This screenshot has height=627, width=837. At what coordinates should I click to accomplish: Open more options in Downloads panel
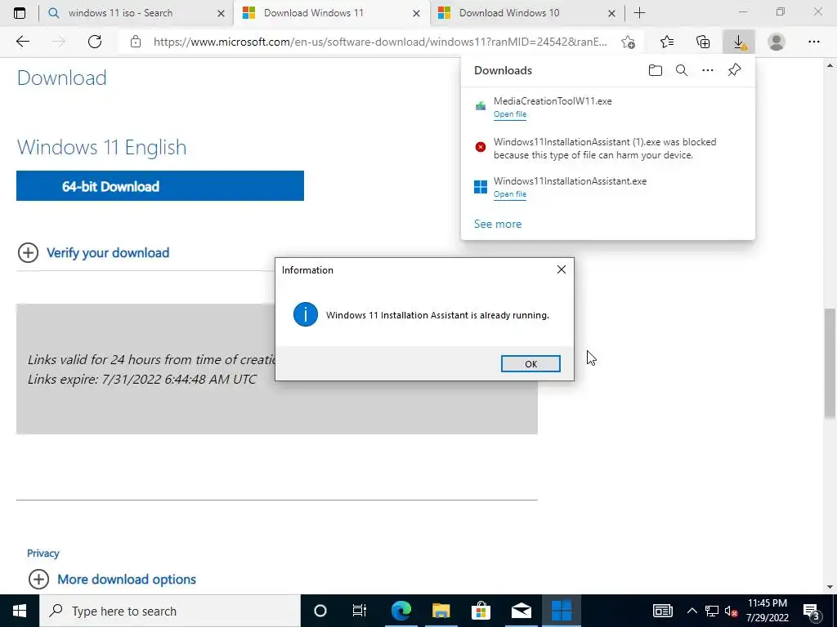[x=708, y=70]
